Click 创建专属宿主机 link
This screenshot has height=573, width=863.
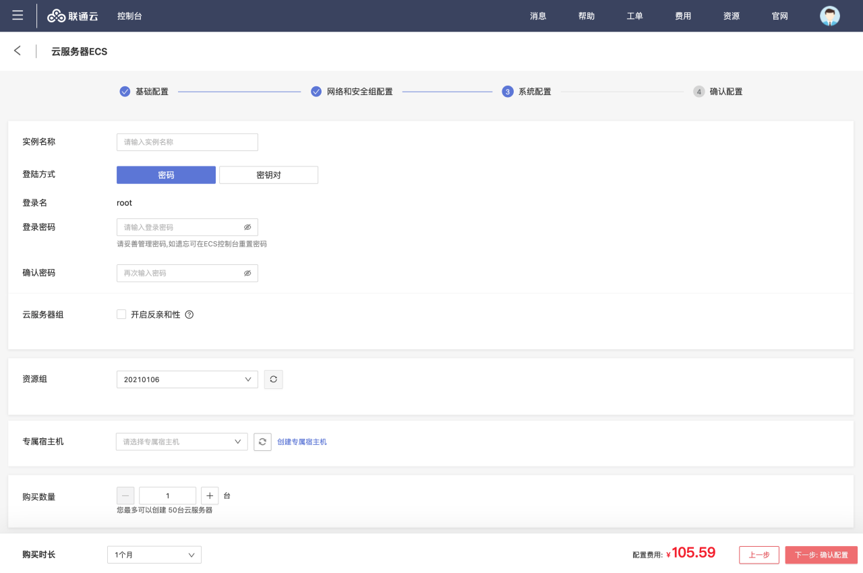302,442
